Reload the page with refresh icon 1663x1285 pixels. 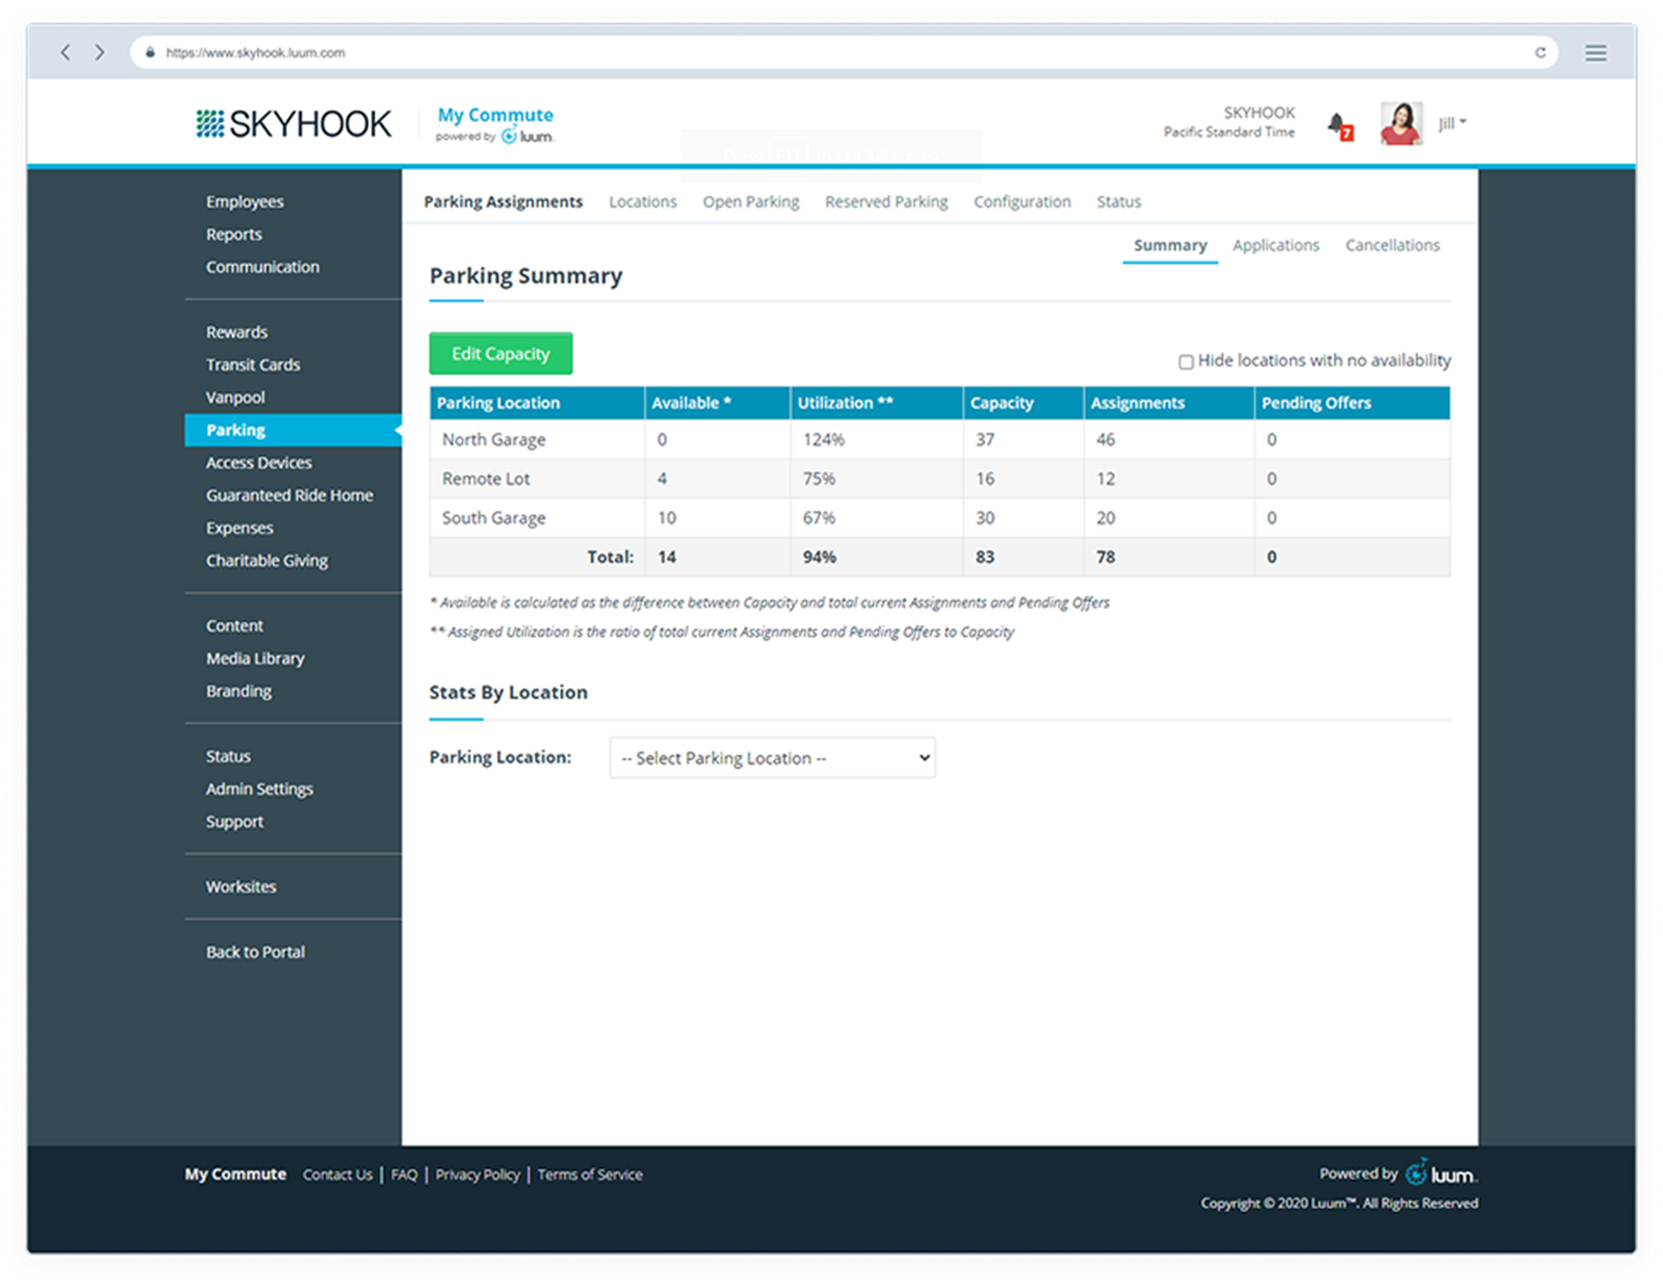point(1539,53)
